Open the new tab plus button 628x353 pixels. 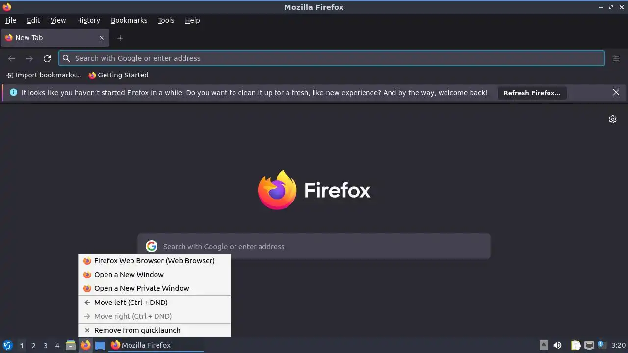coord(120,38)
